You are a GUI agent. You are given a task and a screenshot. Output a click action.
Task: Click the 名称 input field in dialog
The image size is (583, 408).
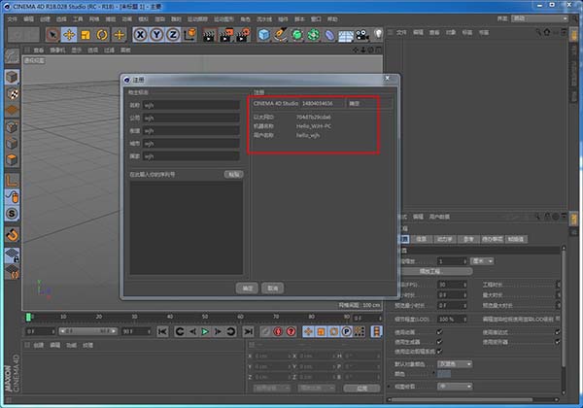click(191, 105)
